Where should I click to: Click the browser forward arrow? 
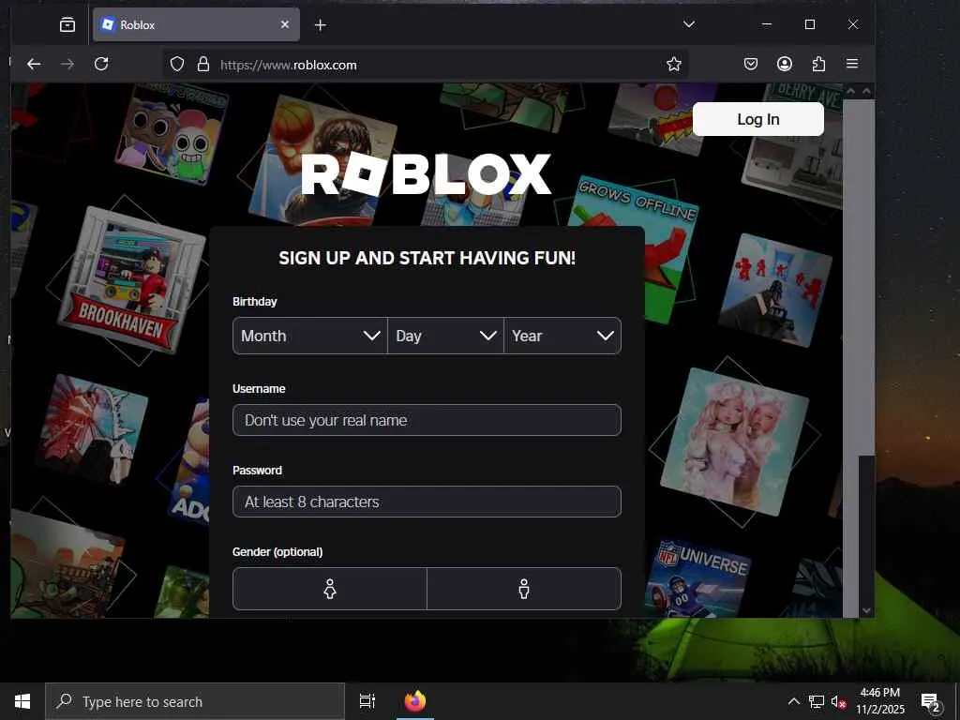(x=67, y=64)
